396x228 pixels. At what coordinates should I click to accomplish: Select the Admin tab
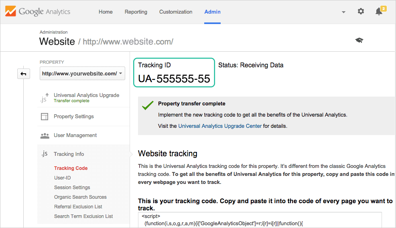click(x=212, y=12)
